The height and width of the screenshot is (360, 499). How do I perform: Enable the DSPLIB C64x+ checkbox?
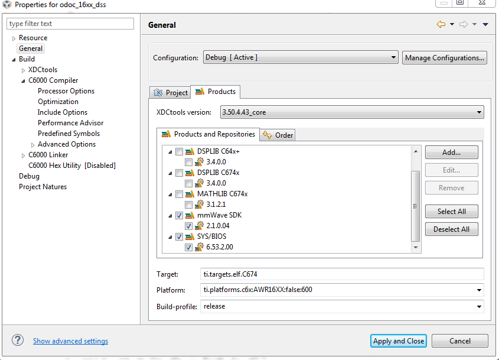[179, 151]
